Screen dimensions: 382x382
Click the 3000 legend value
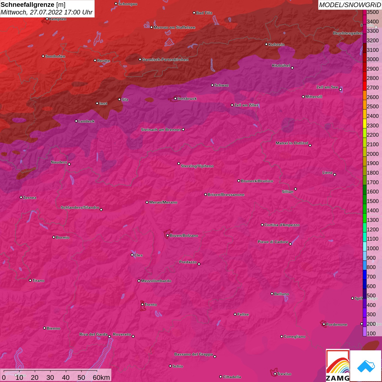tap(373, 59)
